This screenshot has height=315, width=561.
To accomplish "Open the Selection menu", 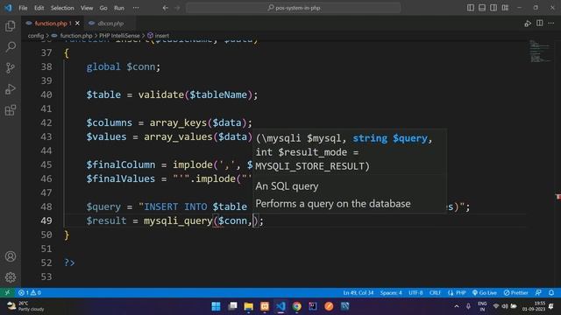I will point(62,8).
